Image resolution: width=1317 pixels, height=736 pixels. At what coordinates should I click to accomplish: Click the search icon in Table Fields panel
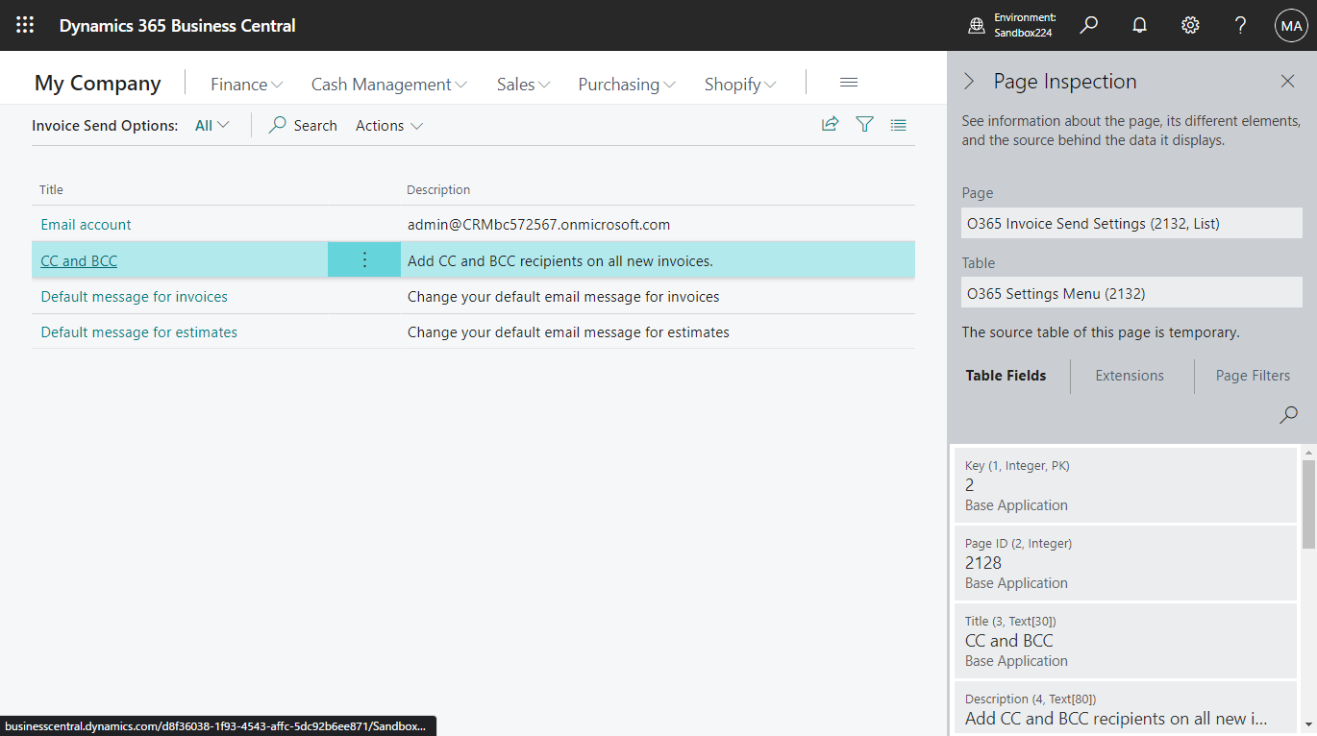click(1288, 414)
